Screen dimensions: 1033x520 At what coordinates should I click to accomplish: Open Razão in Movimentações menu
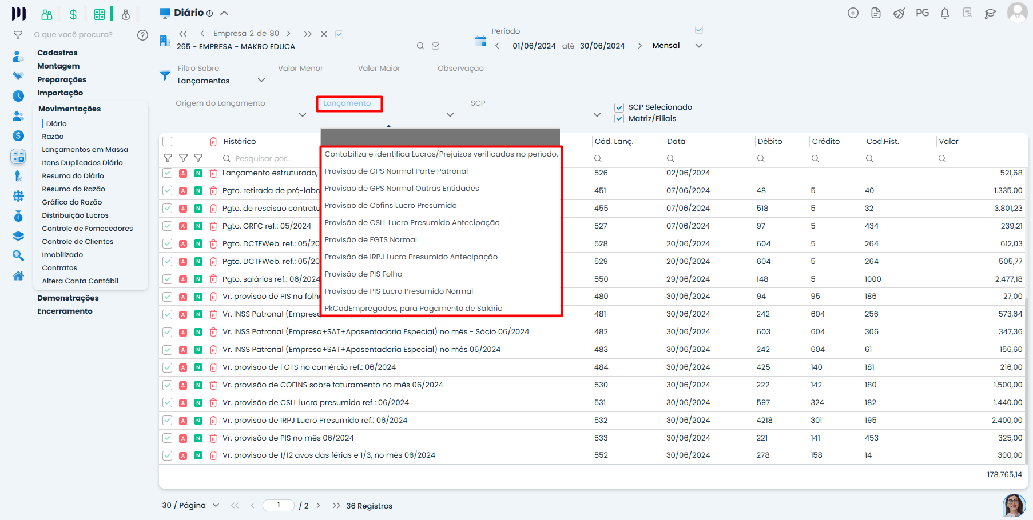pyautogui.click(x=53, y=137)
